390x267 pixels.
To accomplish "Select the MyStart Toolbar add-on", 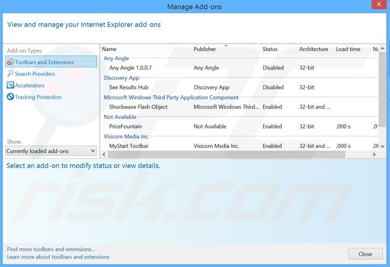I will [x=129, y=146].
